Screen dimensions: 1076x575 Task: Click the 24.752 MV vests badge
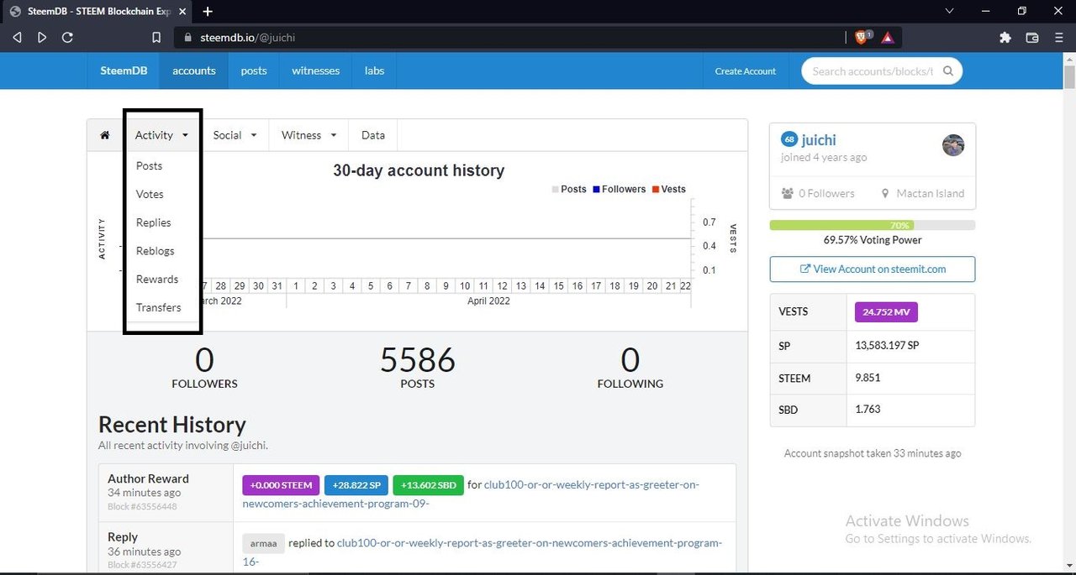886,312
